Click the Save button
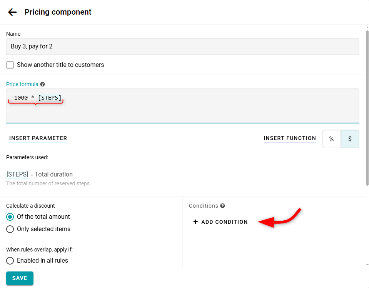 click(20, 278)
